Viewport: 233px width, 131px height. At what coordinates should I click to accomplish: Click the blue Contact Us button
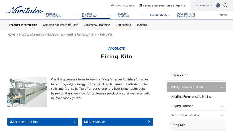coord(117,122)
